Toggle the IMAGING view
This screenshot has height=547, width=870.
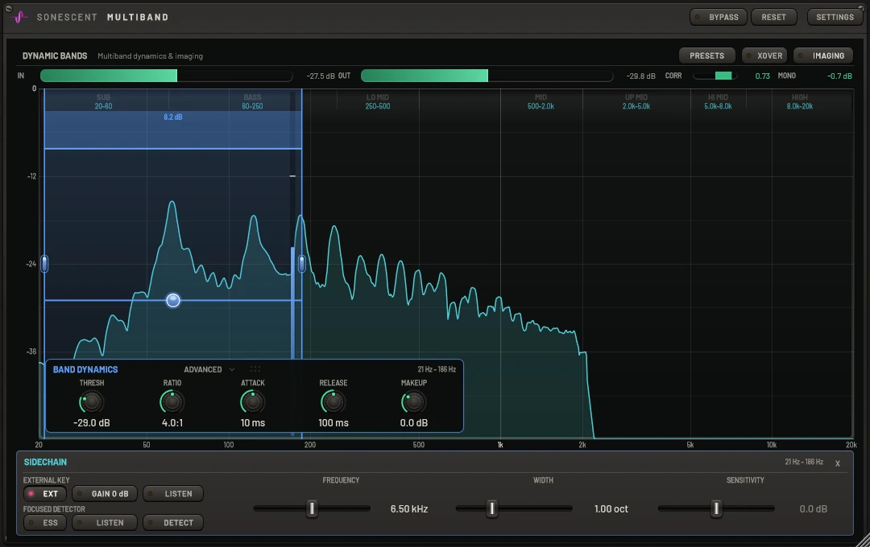pos(822,56)
